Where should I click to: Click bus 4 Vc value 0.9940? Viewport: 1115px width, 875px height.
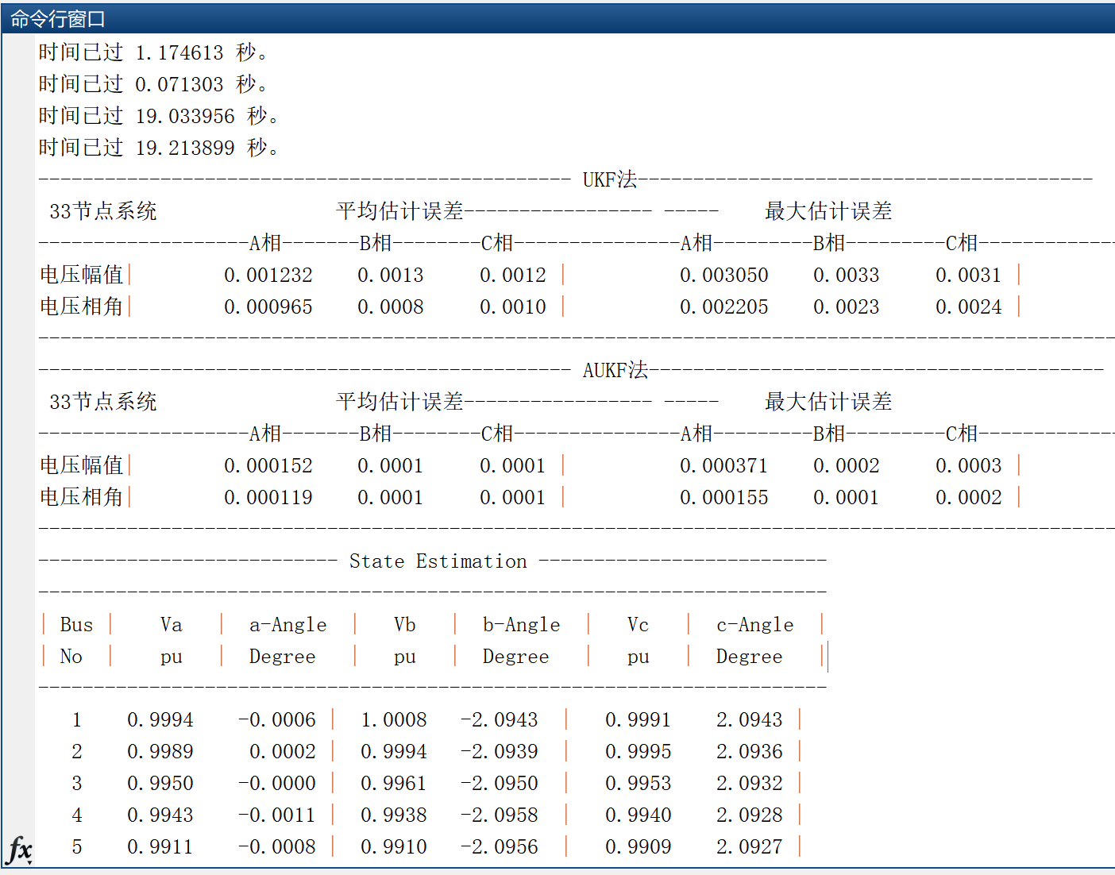639,815
